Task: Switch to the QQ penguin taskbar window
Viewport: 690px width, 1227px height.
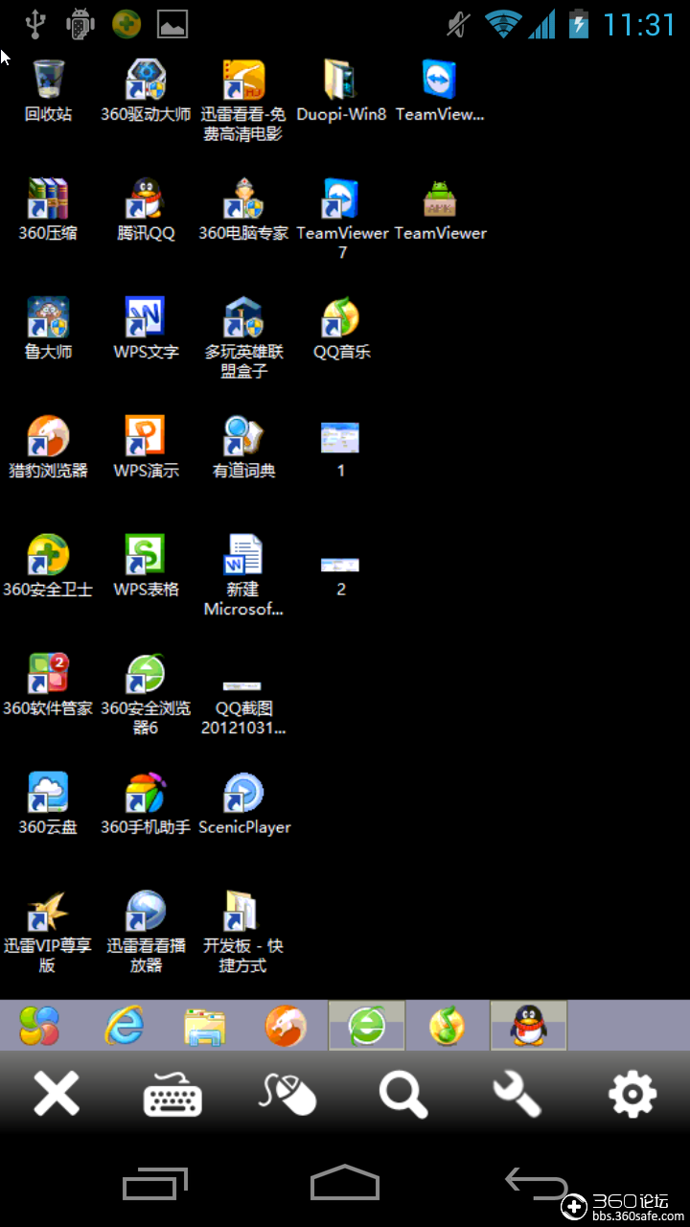Action: [528, 1026]
